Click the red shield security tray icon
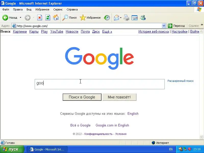Screen dimensions: 204x153 coord(189,149)
